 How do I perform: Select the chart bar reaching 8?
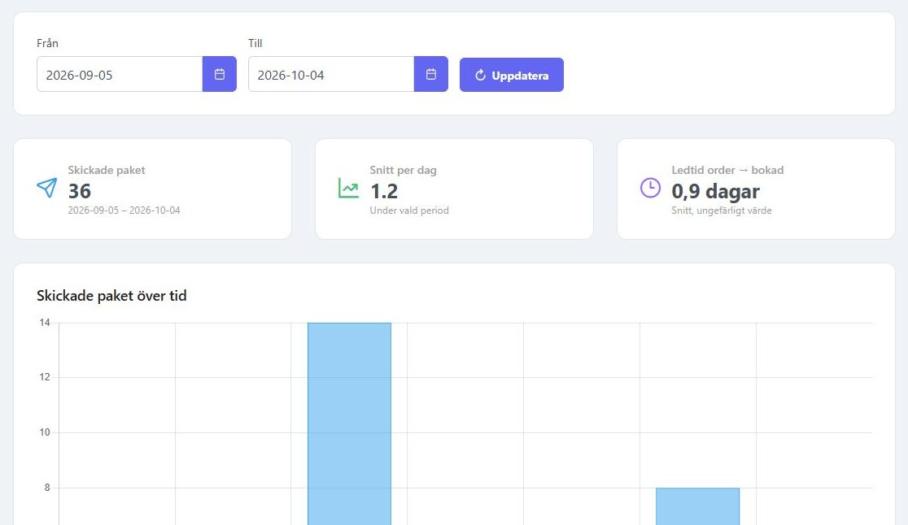click(x=698, y=506)
